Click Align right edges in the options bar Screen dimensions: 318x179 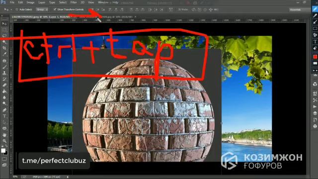[x=122, y=9]
